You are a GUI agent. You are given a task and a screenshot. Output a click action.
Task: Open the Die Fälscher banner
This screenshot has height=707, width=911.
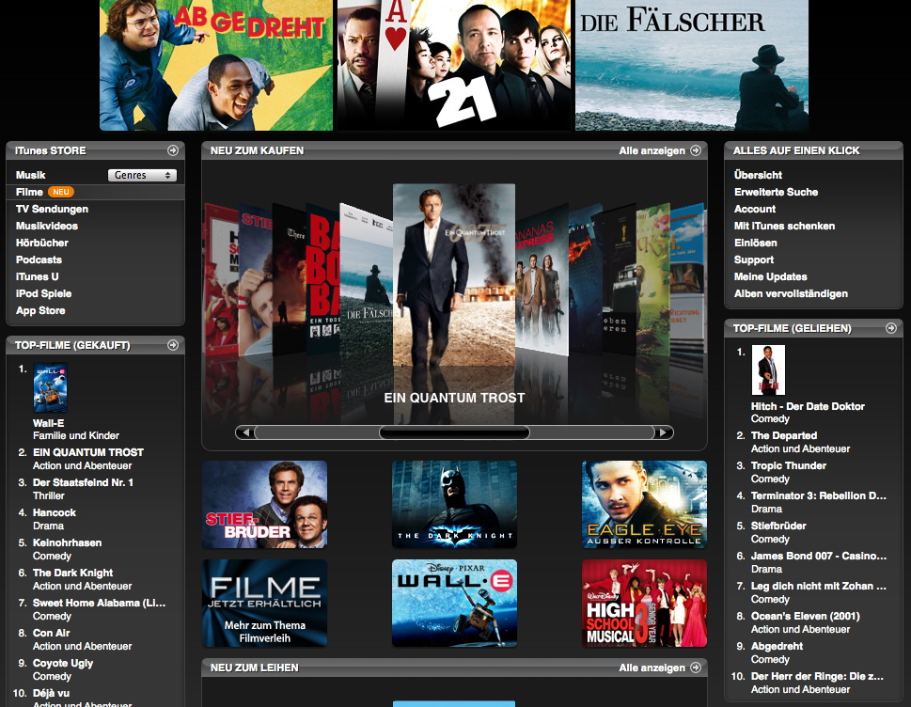tap(692, 65)
